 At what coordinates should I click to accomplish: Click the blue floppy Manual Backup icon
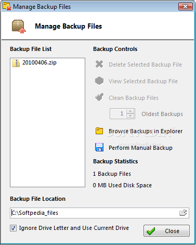(99, 147)
